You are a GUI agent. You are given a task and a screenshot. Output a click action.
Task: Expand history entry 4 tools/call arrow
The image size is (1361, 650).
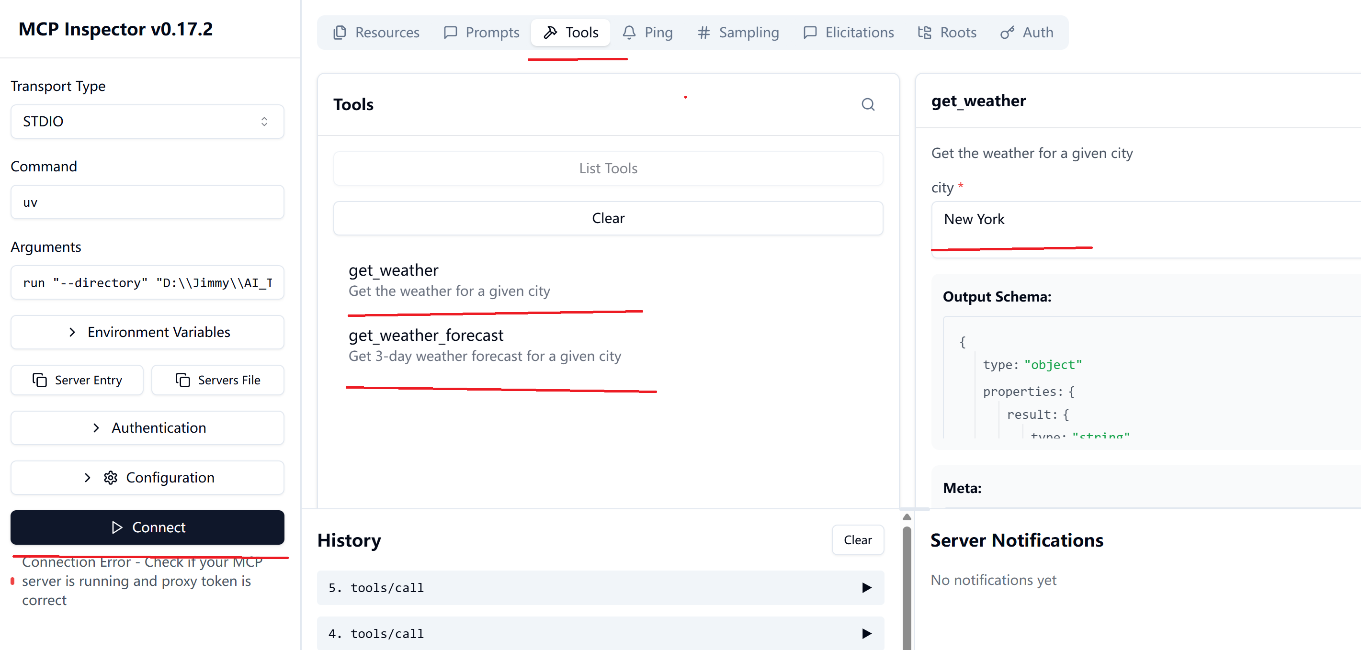tap(866, 633)
